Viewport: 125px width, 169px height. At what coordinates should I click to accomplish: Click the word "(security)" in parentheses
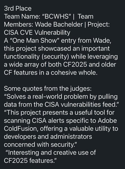(55, 57)
